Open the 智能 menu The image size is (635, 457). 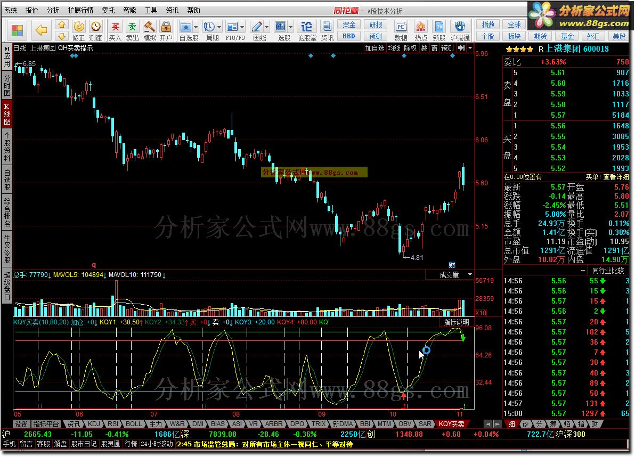129,10
